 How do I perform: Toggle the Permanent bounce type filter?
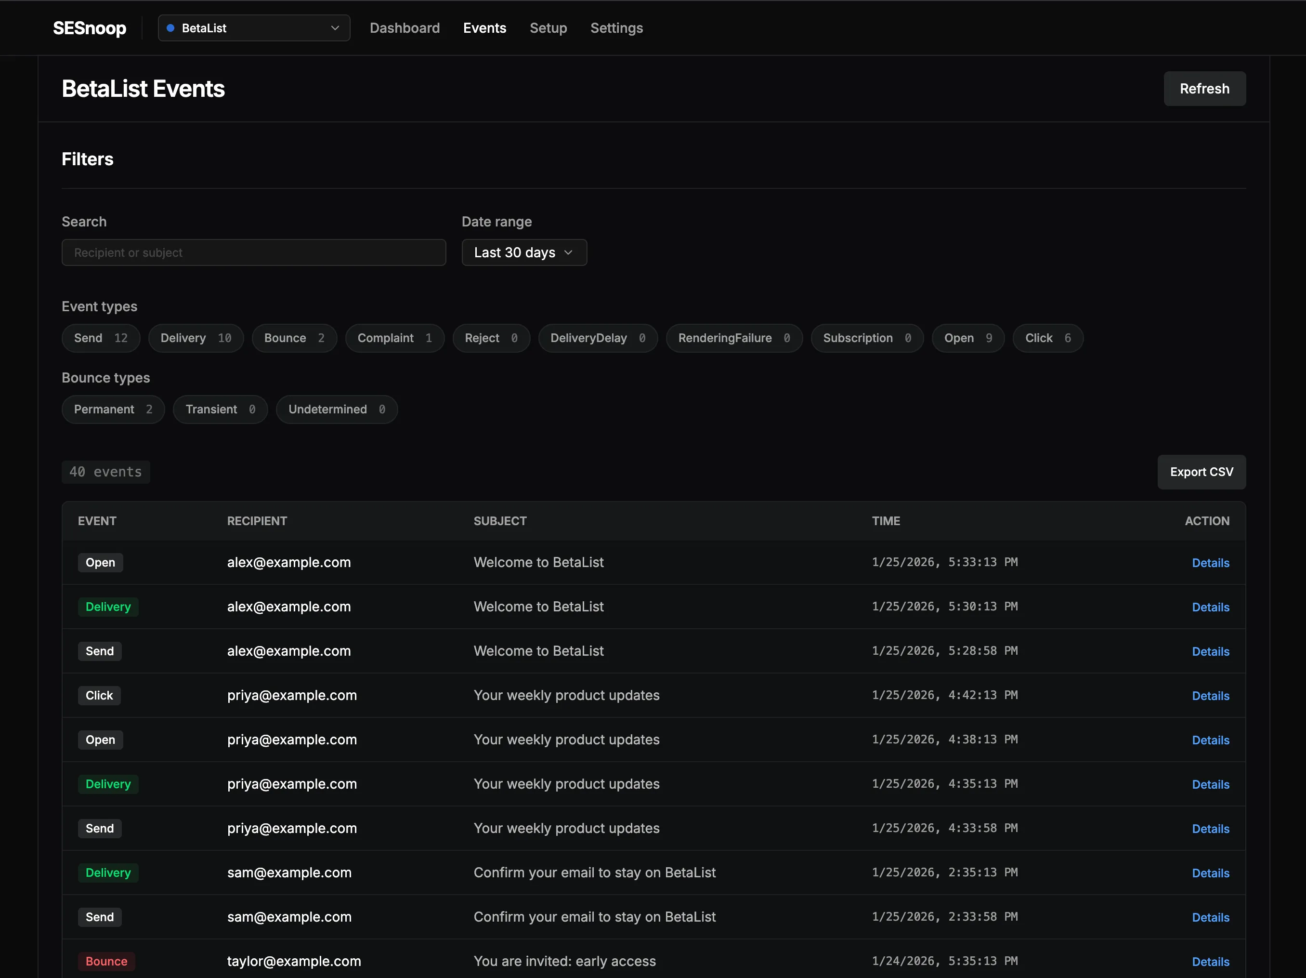pos(113,409)
